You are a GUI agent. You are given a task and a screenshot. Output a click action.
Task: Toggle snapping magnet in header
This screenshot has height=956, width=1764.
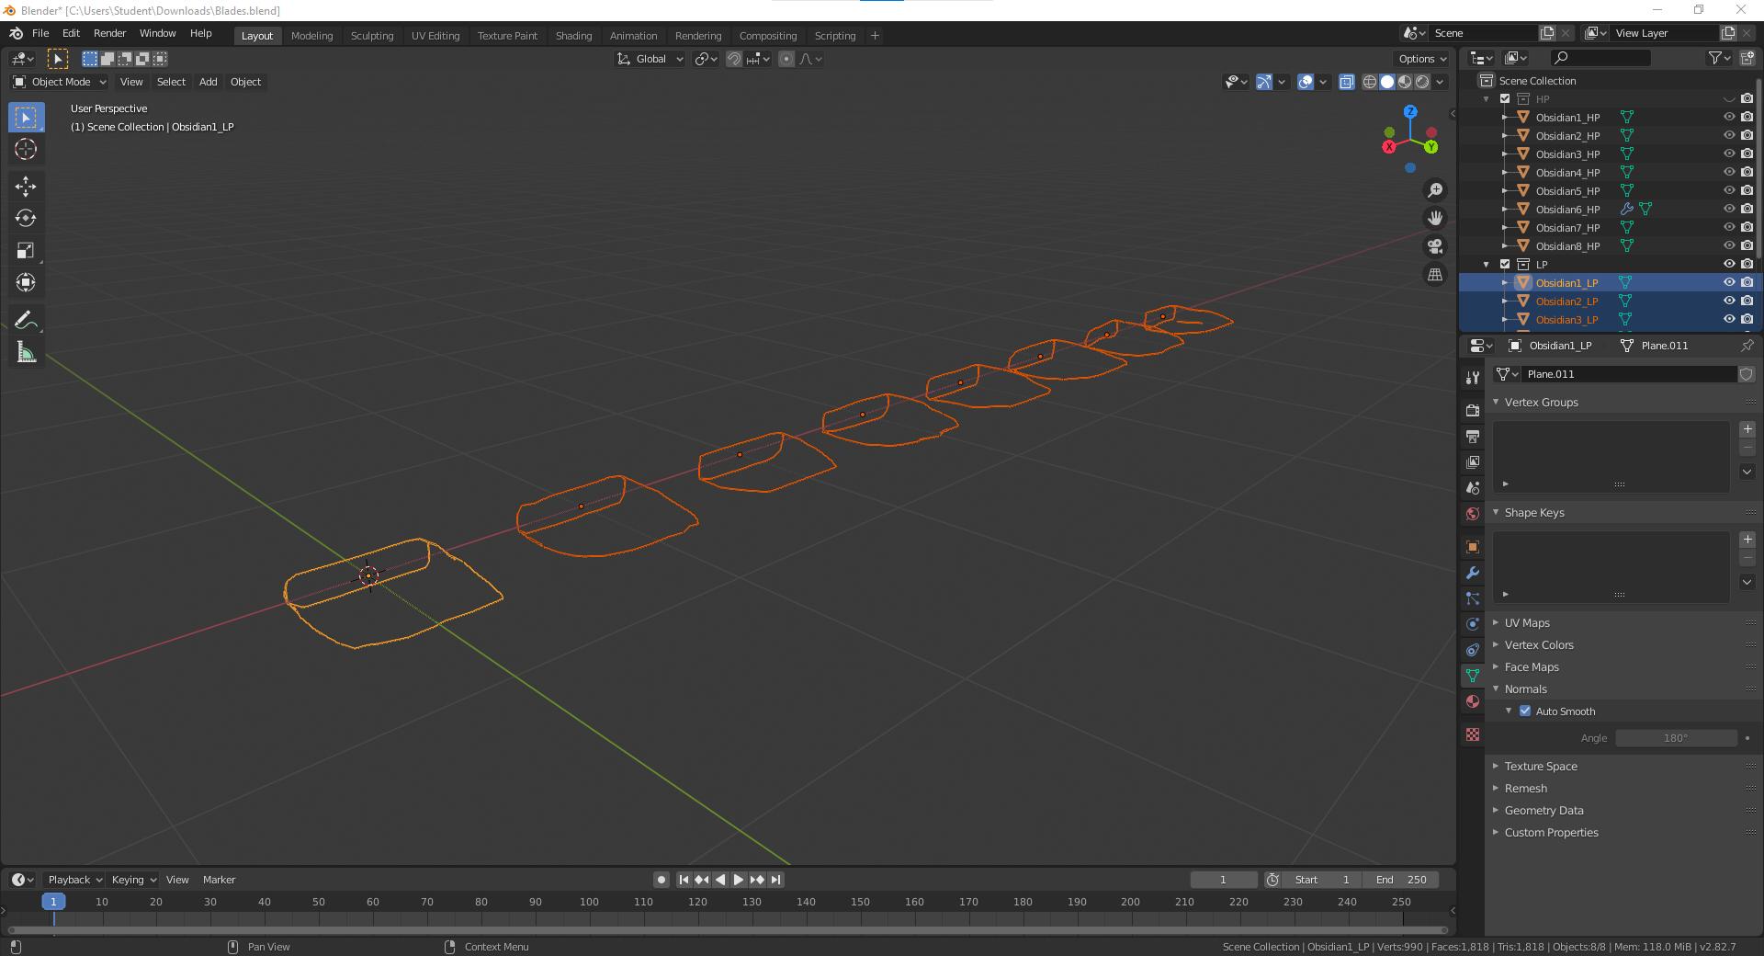[x=734, y=59]
